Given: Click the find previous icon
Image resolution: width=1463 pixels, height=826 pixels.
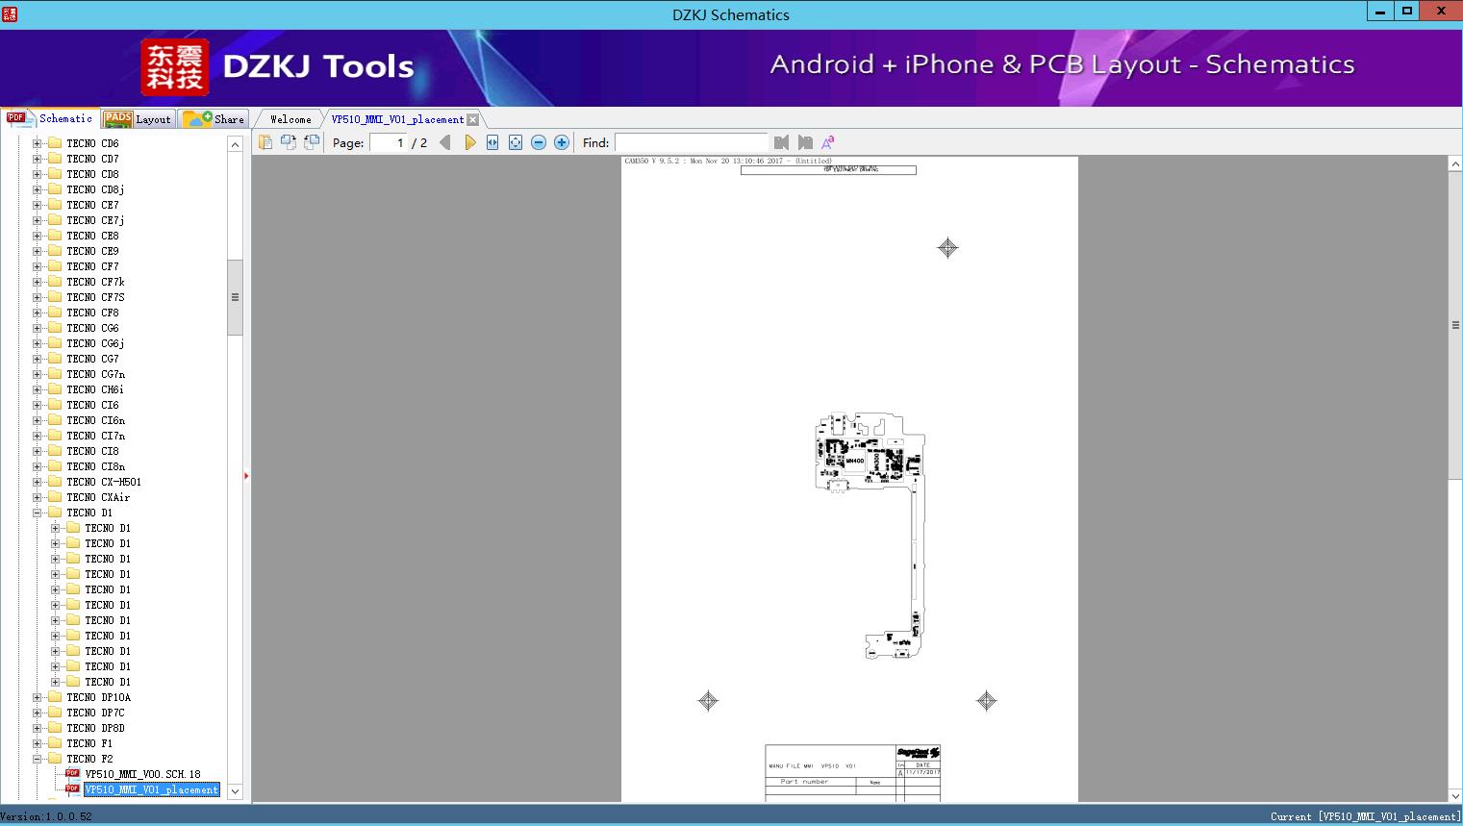Looking at the screenshot, I should coord(781,142).
